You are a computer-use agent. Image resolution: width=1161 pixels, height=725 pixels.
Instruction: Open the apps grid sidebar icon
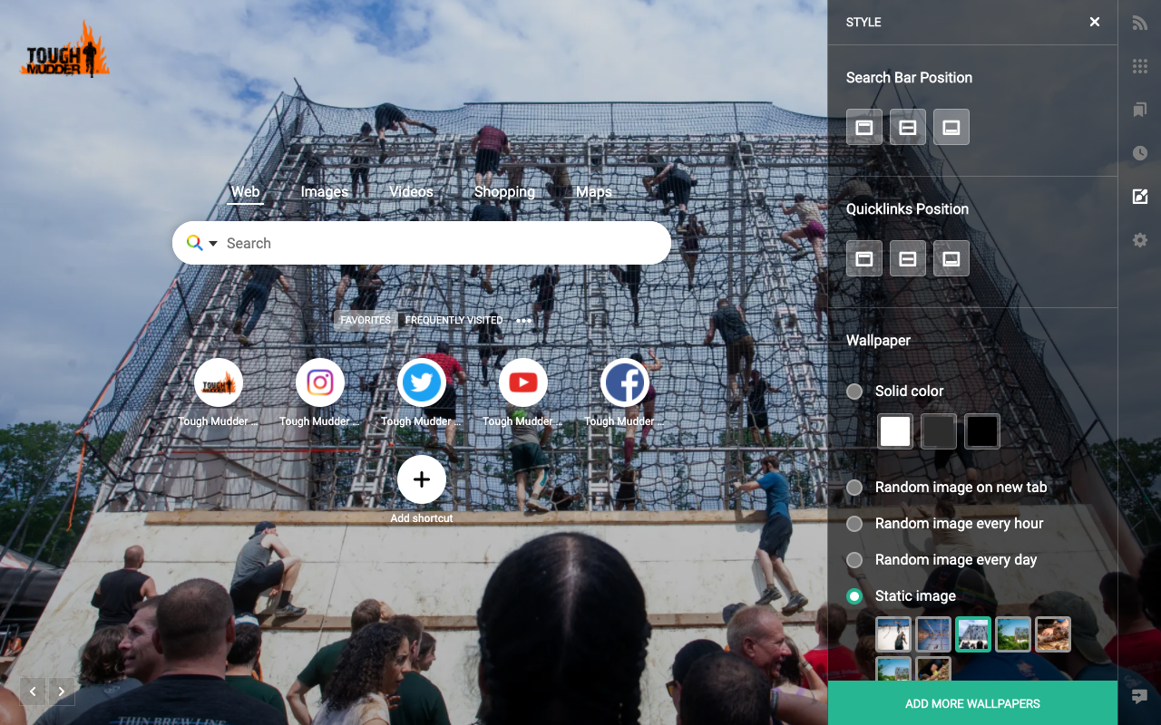1140,66
